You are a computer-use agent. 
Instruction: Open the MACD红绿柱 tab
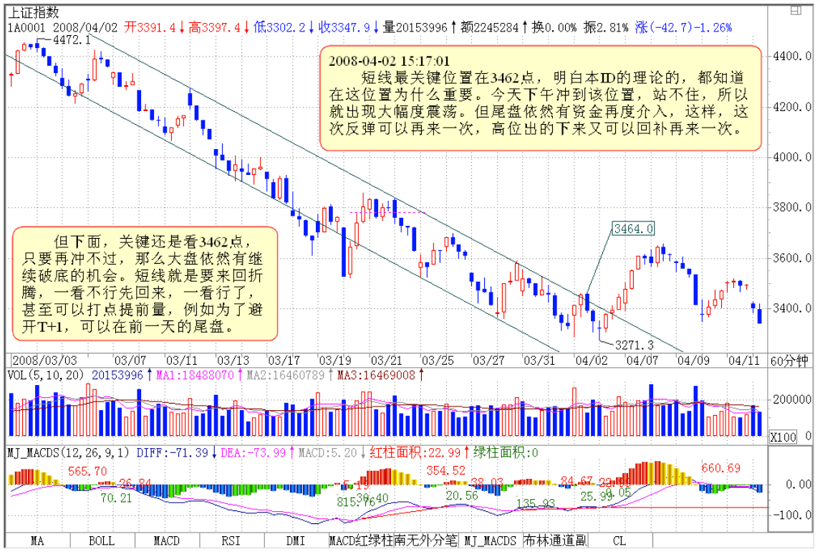pos(361,541)
